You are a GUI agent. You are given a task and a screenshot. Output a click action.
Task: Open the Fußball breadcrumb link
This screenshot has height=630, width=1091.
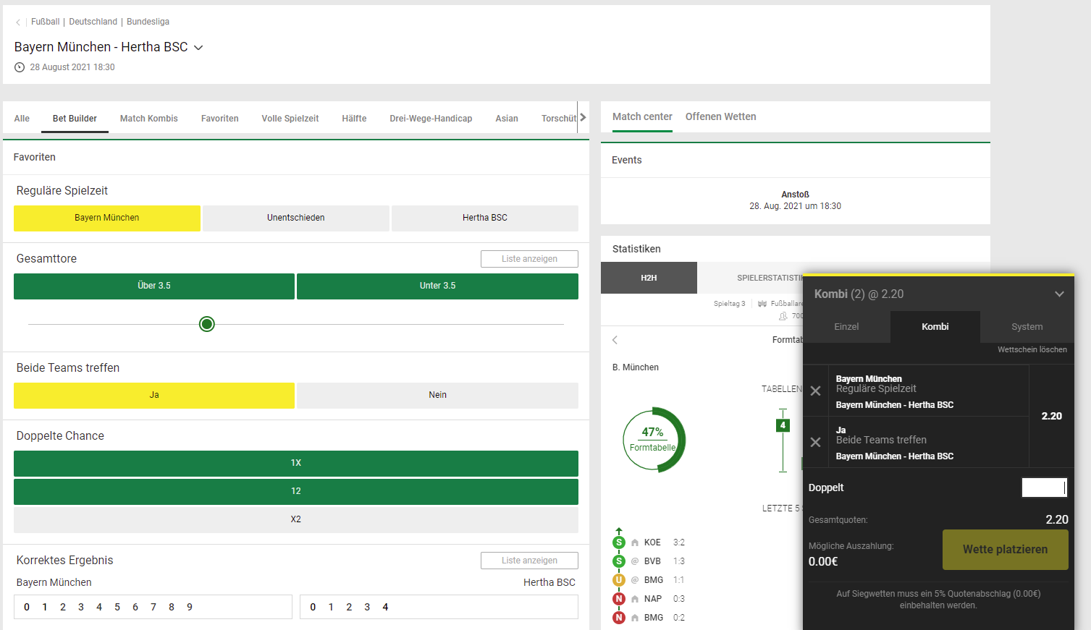45,22
